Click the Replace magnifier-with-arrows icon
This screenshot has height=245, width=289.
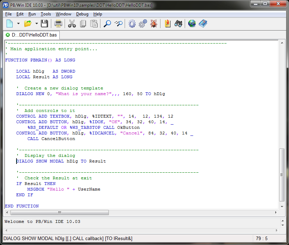[118, 24]
